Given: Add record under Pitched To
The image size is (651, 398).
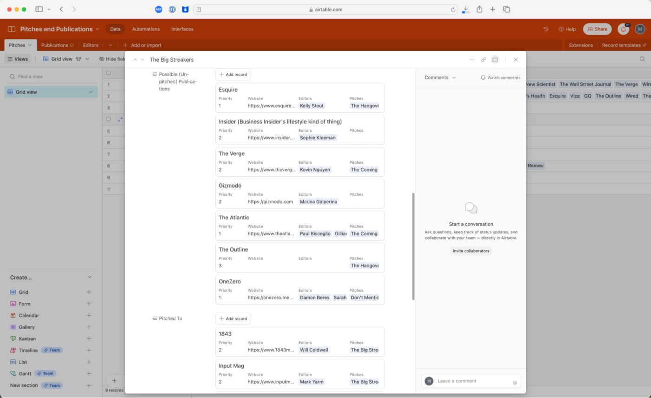Looking at the screenshot, I should (x=233, y=318).
